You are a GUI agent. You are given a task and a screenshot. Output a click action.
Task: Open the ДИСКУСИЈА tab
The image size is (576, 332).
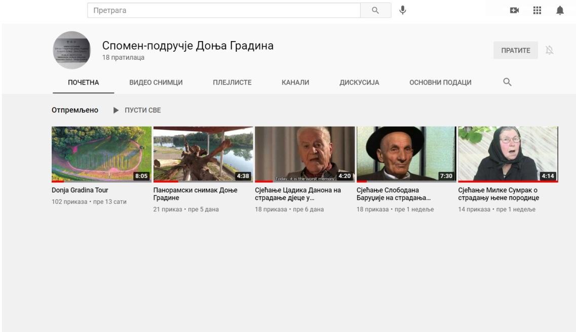[x=359, y=83]
